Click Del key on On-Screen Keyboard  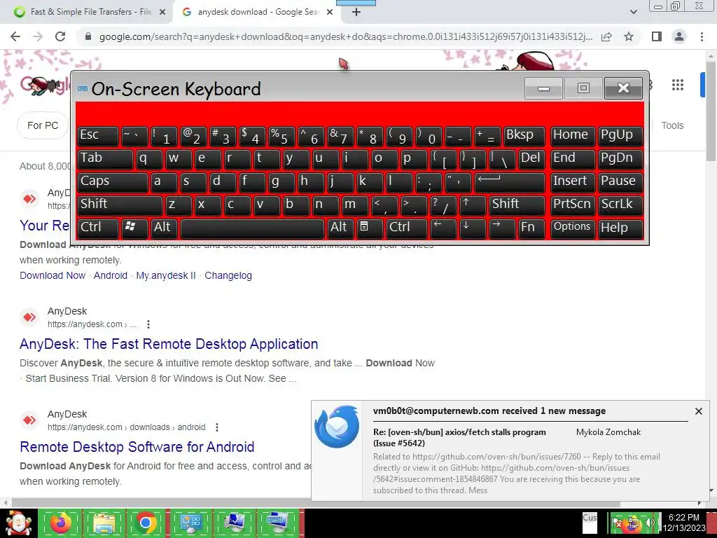tap(532, 158)
